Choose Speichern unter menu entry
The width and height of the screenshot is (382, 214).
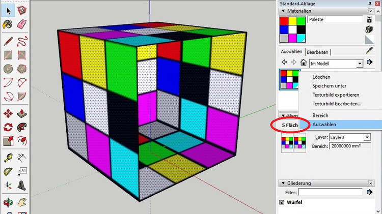330,86
